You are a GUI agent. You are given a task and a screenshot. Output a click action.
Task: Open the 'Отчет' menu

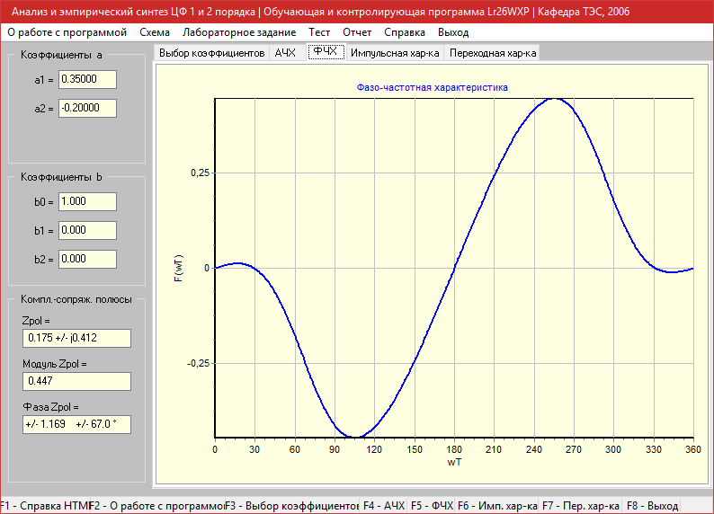point(357,32)
